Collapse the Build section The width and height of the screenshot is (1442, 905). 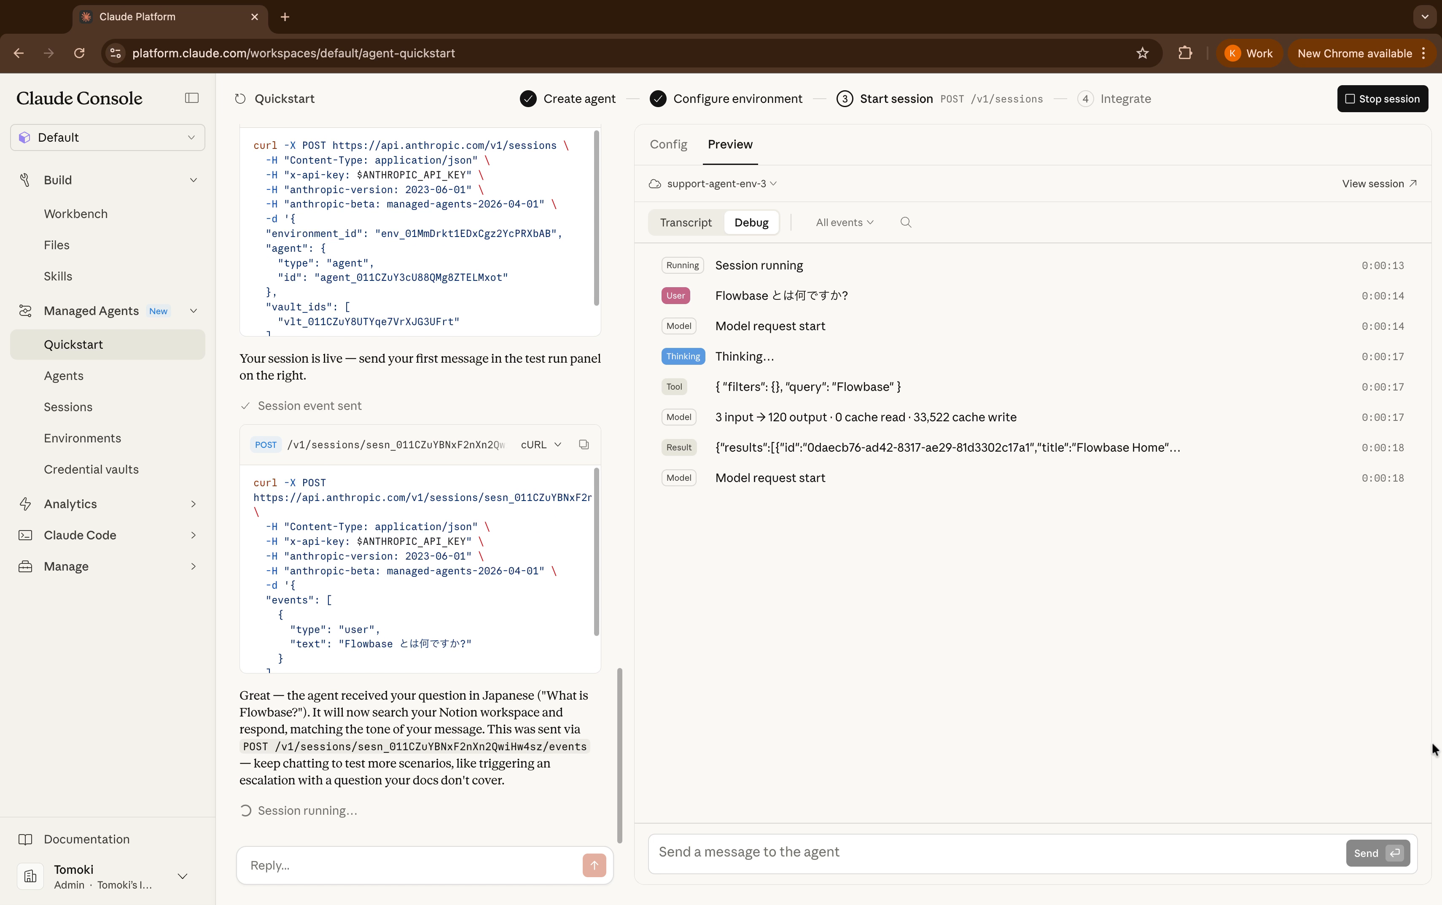(193, 180)
